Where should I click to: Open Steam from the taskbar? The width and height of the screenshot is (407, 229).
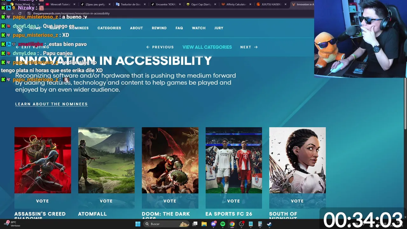click(x=269, y=224)
